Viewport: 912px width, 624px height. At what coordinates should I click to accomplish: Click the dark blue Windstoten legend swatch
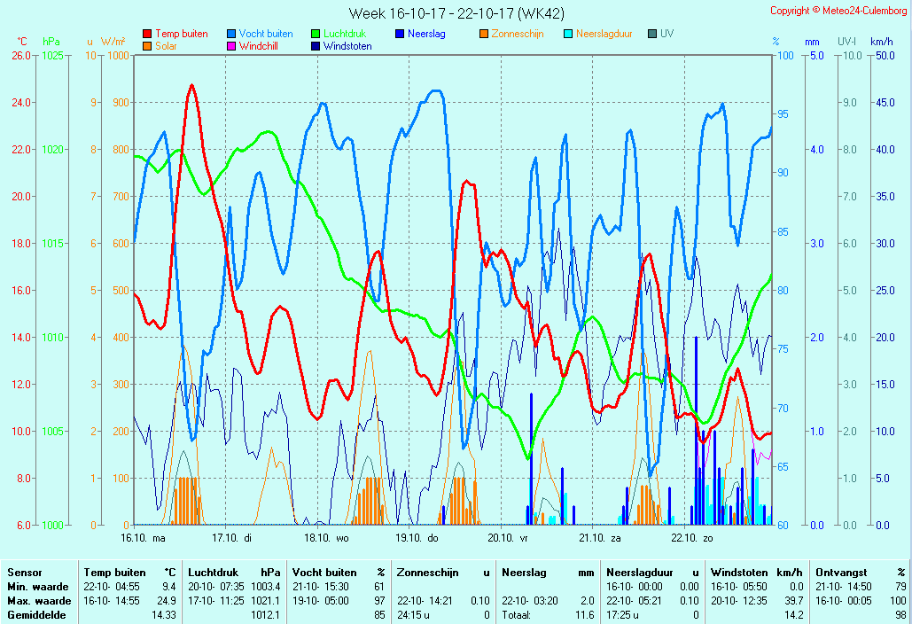(316, 46)
